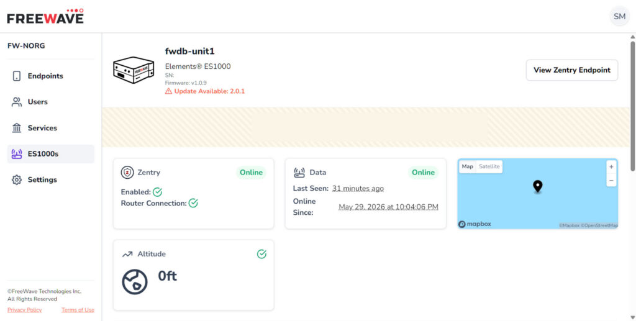The image size is (636, 321).
Task: Click the 0ft altitude value
Action: tap(168, 276)
